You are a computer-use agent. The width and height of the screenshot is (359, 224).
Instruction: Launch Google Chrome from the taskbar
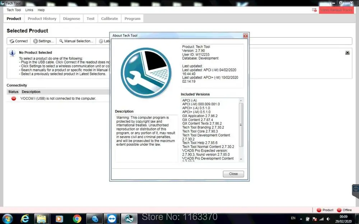(x=77, y=219)
